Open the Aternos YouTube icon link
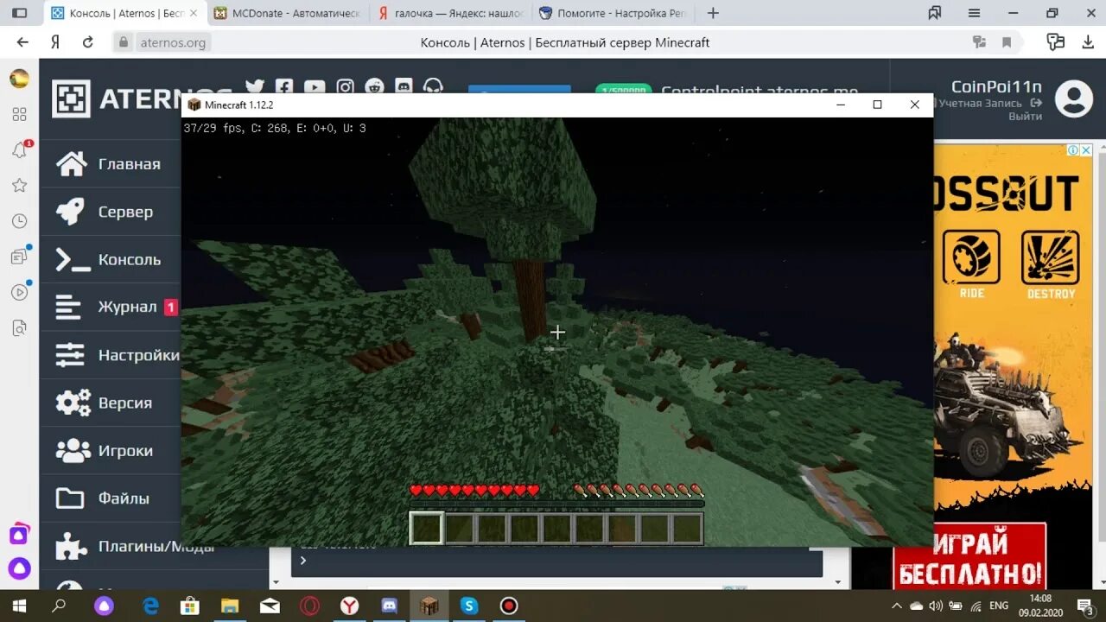 click(x=315, y=87)
